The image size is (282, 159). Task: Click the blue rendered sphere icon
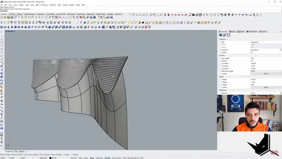click(x=94, y=17)
